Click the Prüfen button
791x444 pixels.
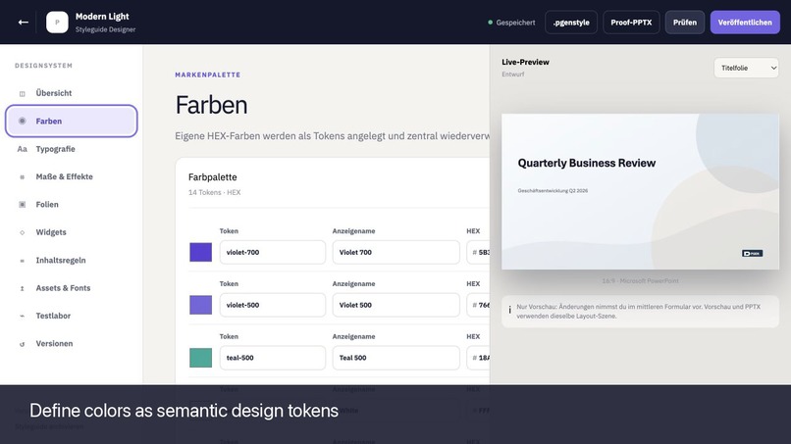coord(685,23)
